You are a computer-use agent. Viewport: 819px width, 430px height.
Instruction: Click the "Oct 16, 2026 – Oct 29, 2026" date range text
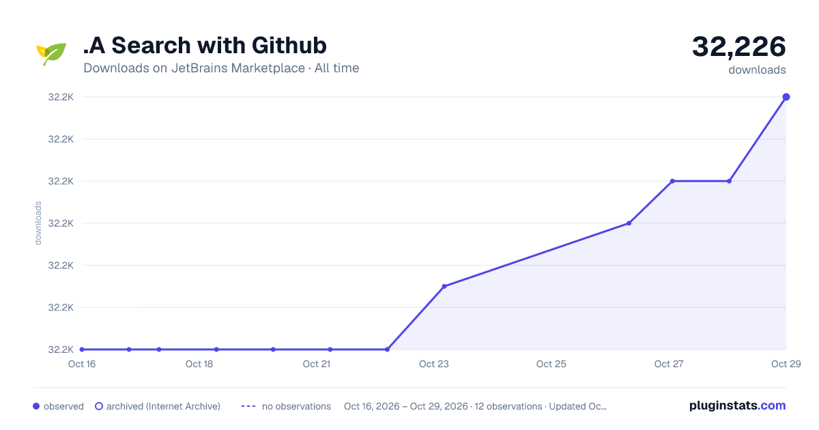click(406, 406)
